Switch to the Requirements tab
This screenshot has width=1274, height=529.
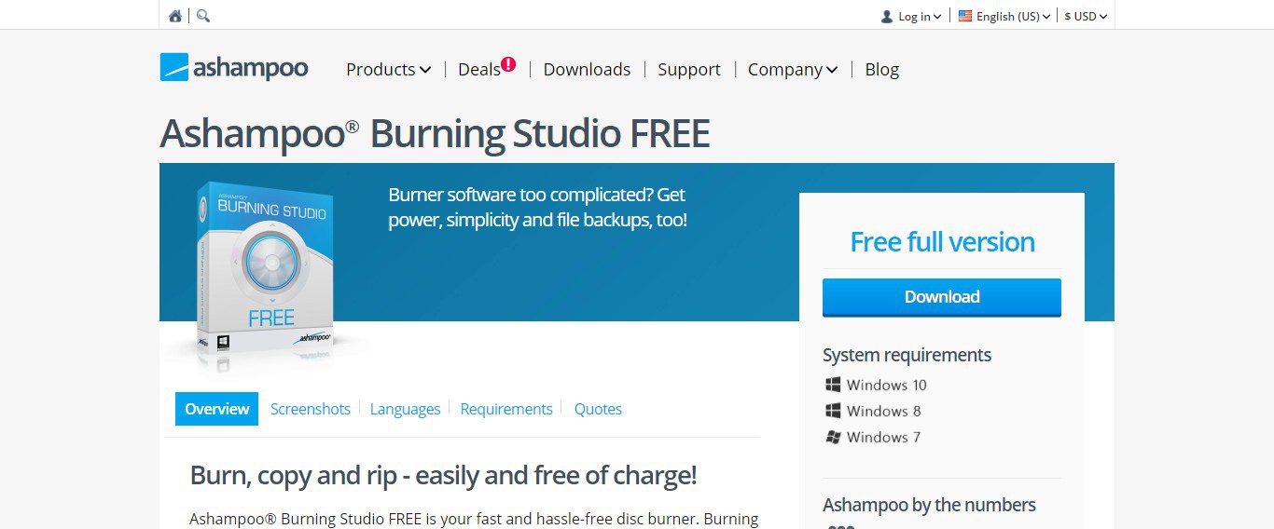[506, 409]
